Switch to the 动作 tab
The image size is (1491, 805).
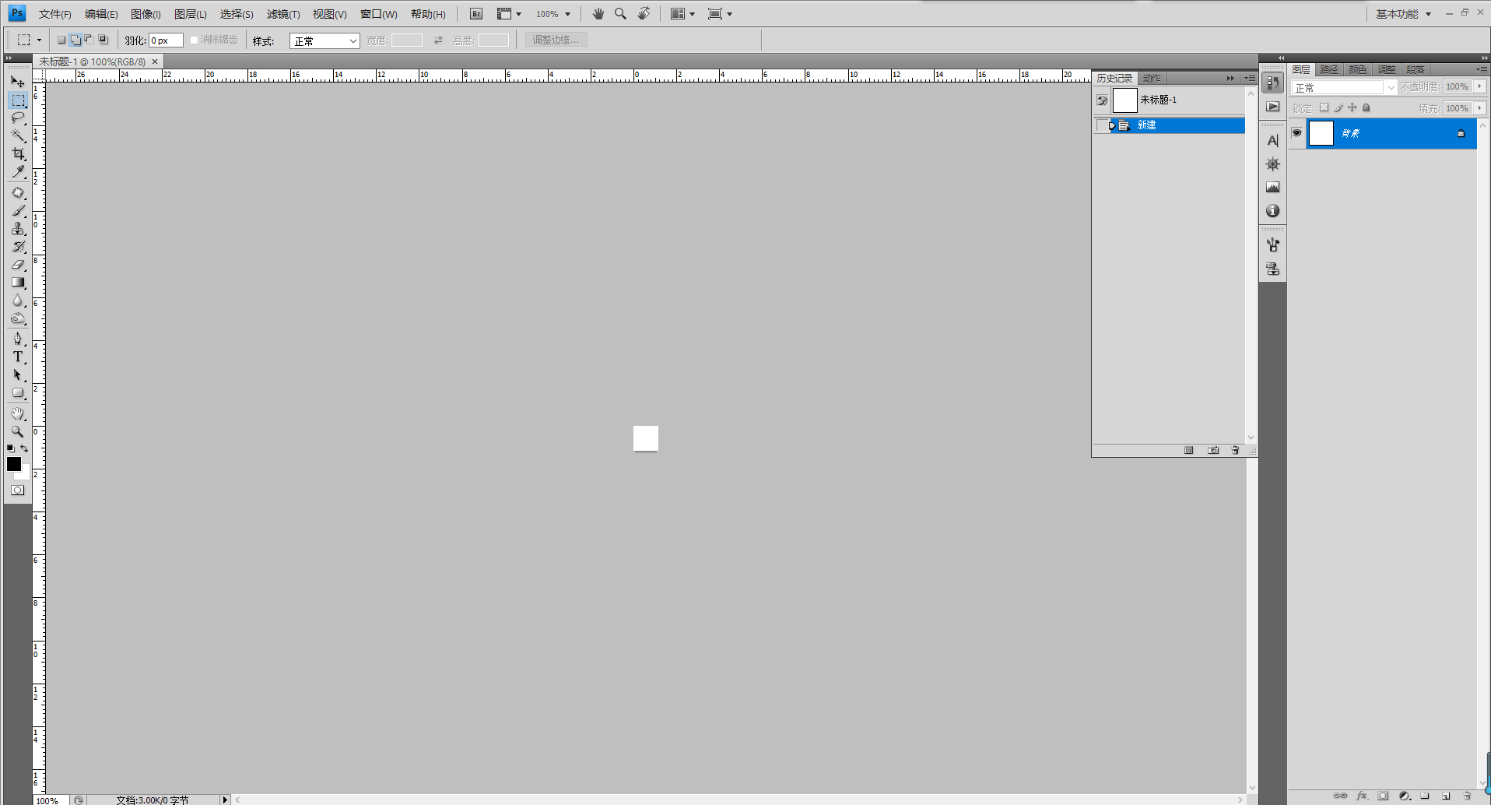click(1152, 78)
